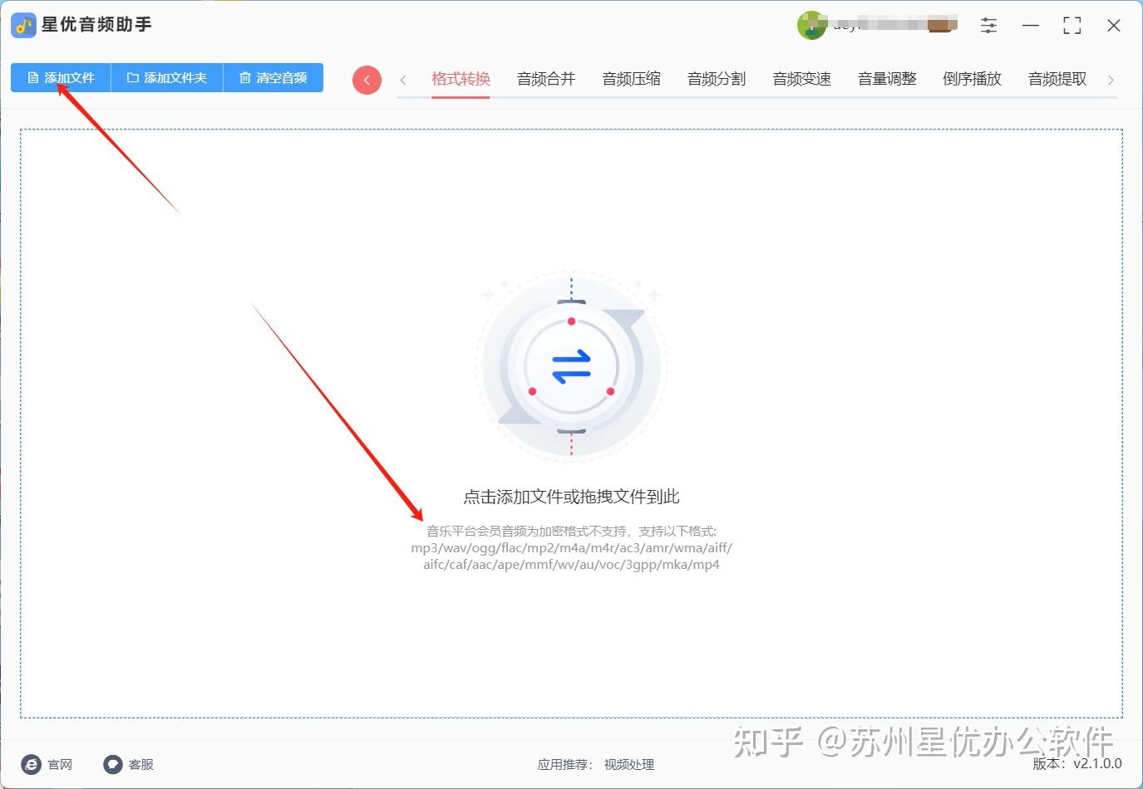Click the left chevron to scroll tabs
The height and width of the screenshot is (789, 1143).
(x=403, y=79)
